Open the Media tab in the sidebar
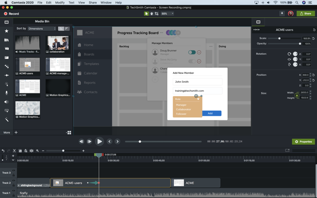 [x=6, y=22]
